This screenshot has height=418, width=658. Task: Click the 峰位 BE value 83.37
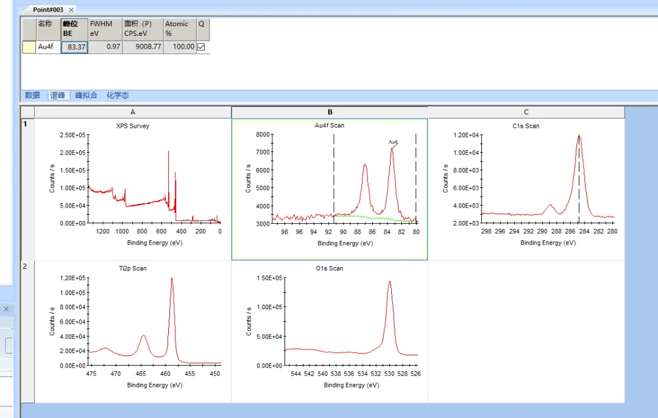click(x=74, y=47)
